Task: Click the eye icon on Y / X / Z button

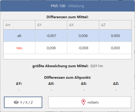Action: click(16, 102)
